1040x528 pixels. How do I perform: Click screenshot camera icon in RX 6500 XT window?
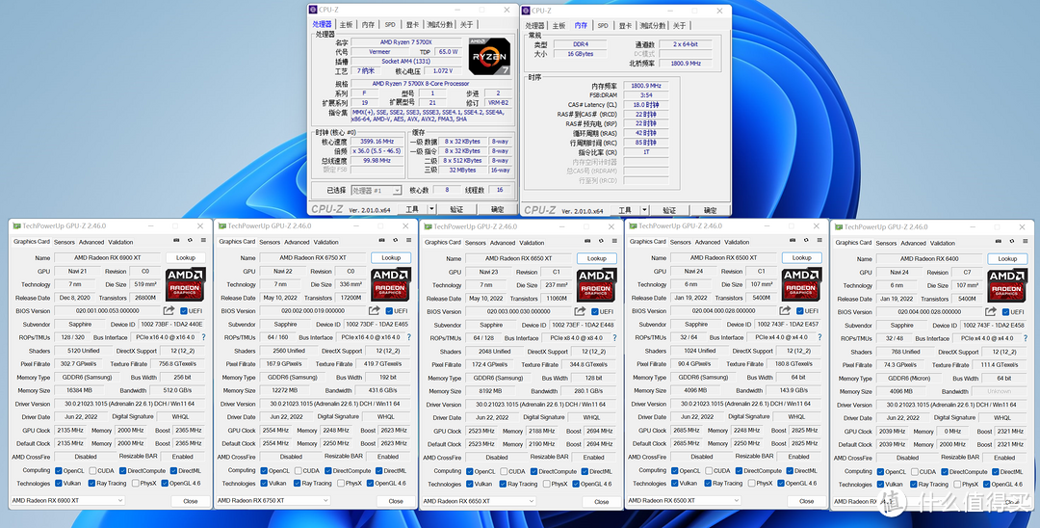pyautogui.click(x=792, y=240)
